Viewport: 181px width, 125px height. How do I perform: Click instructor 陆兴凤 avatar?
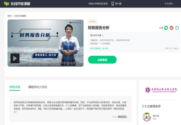(x=147, y=117)
